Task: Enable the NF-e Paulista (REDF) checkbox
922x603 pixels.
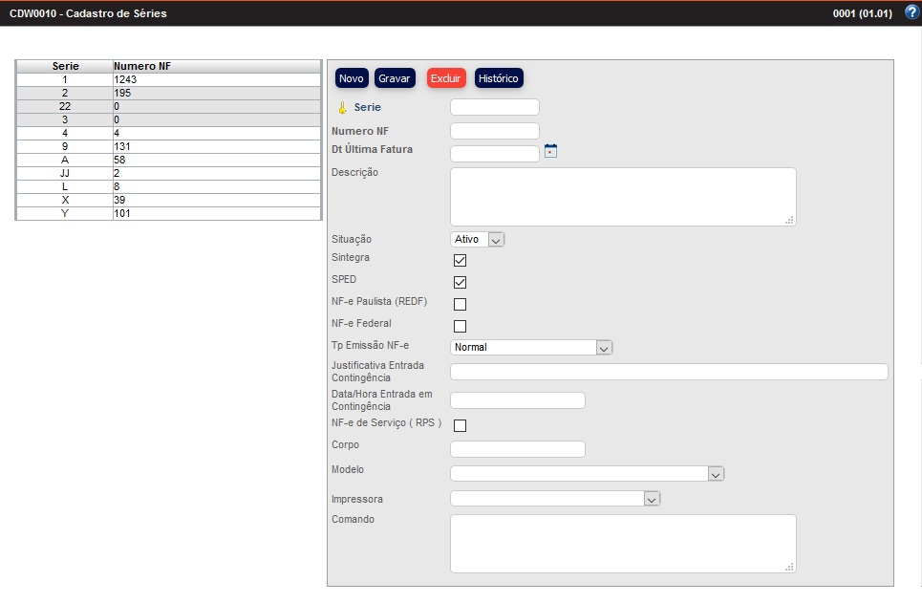Action: 460,304
